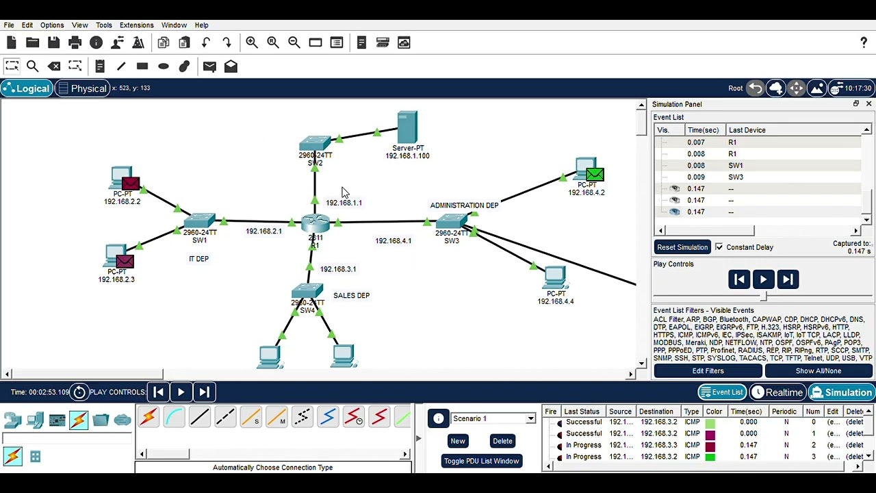The image size is (876, 493).
Task: Fire the first Successful PDU row
Action: [560, 422]
